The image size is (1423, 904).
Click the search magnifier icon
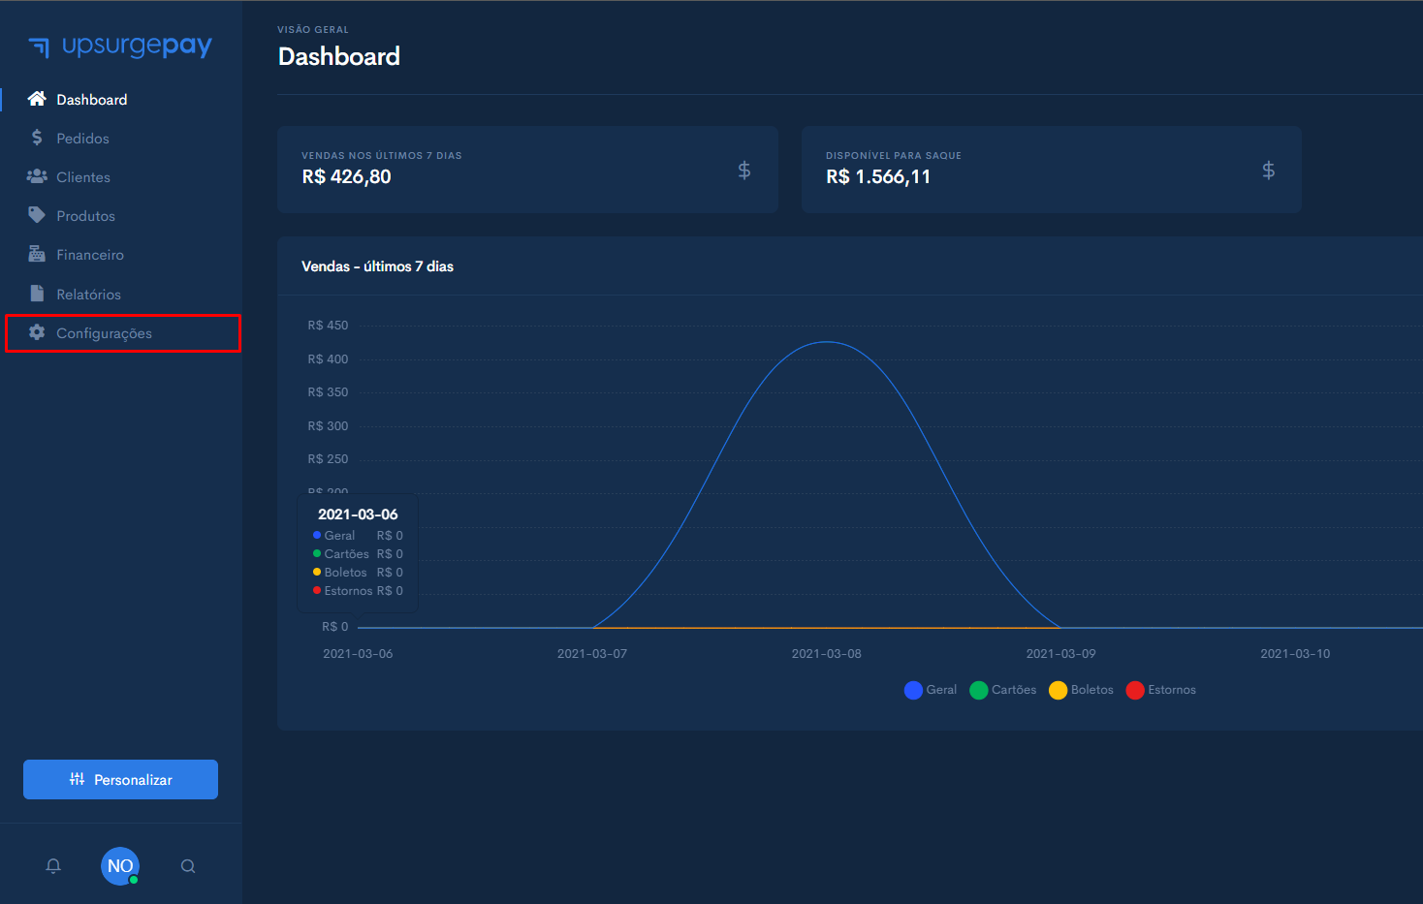point(188,866)
